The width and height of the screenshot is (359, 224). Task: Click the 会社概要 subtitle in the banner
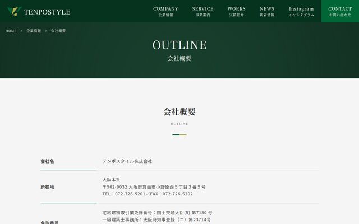point(179,58)
